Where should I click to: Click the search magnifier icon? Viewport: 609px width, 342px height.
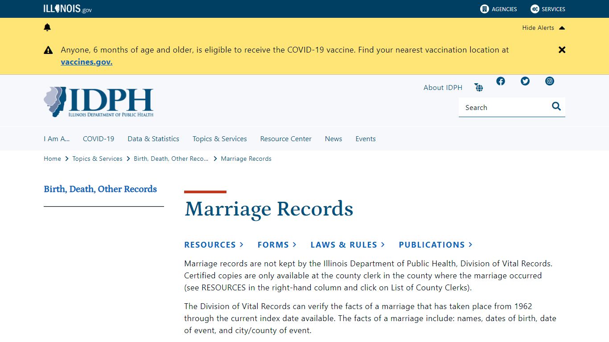pos(556,106)
